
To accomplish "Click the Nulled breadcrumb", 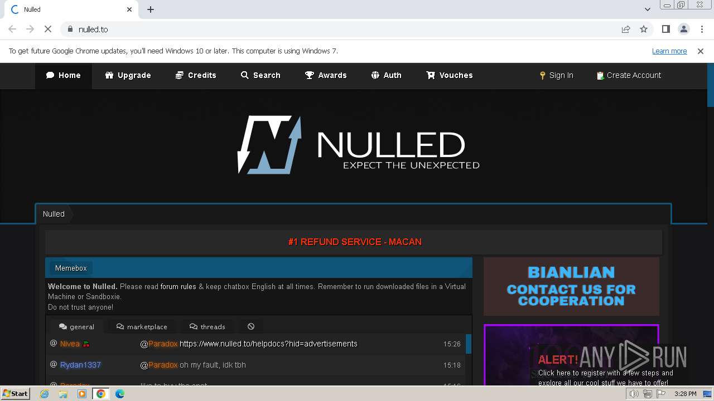I will pos(54,214).
